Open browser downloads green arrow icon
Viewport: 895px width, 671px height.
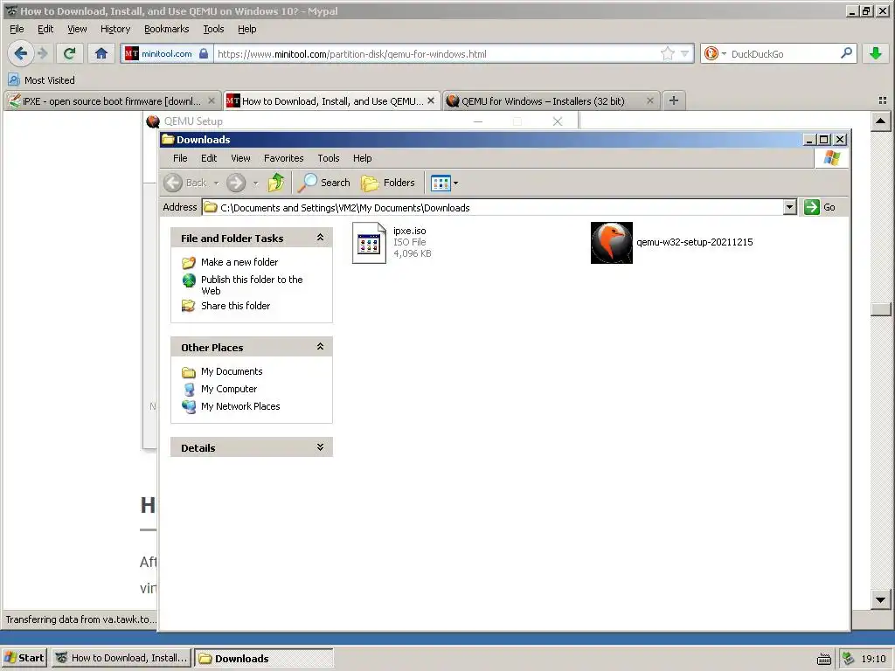(875, 53)
